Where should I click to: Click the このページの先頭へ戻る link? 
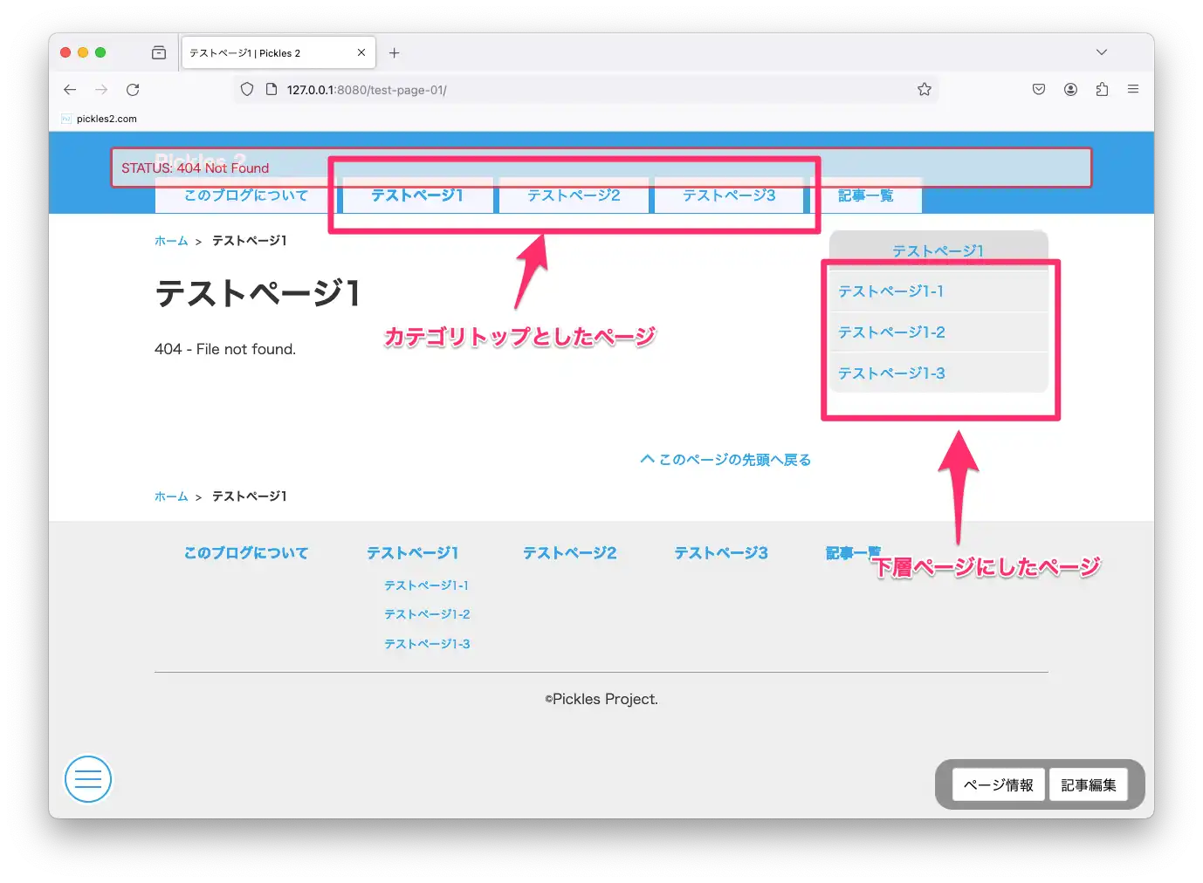(725, 460)
